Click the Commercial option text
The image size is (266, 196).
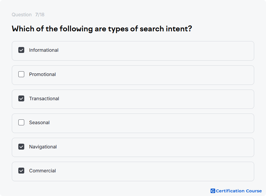click(42, 171)
